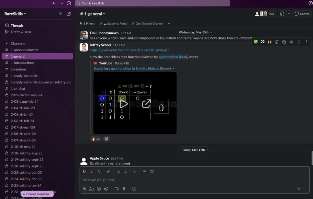The image size is (313, 199).
Task: Click the compose new message icon
Action: (69, 14)
